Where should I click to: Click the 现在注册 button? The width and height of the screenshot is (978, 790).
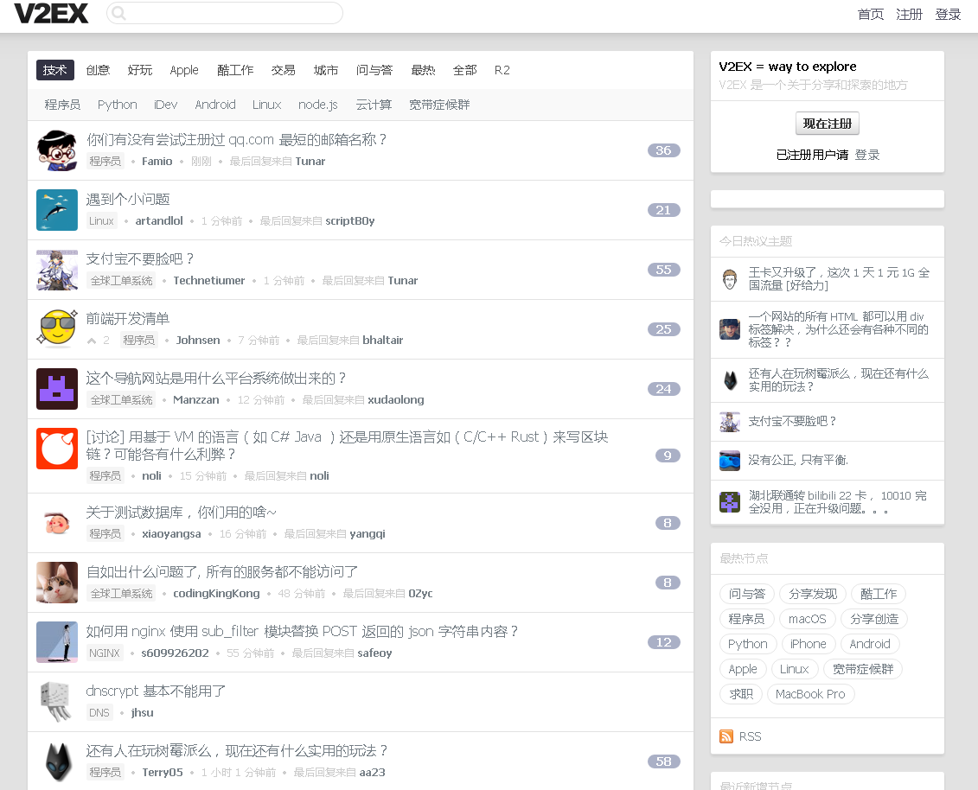(827, 124)
